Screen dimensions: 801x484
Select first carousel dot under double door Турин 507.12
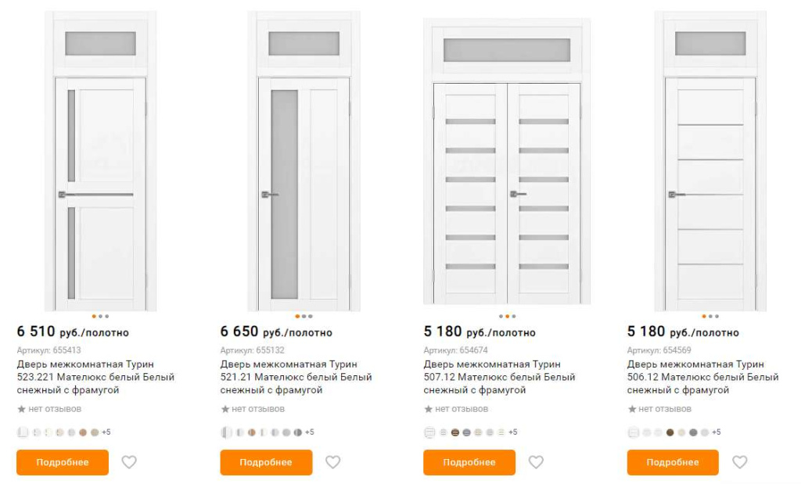501,316
